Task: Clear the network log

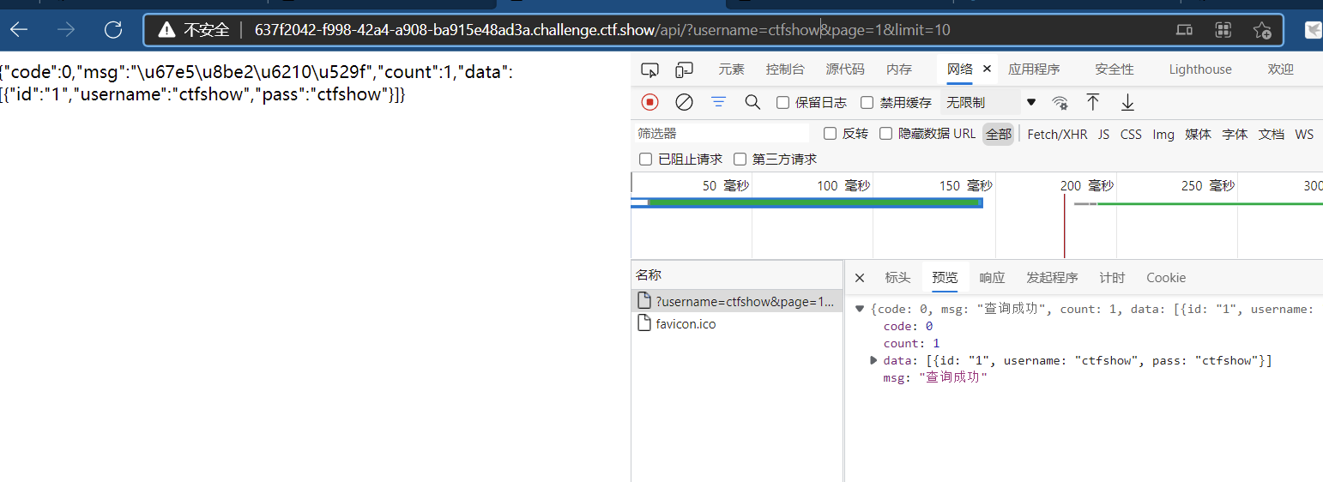Action: coord(684,102)
